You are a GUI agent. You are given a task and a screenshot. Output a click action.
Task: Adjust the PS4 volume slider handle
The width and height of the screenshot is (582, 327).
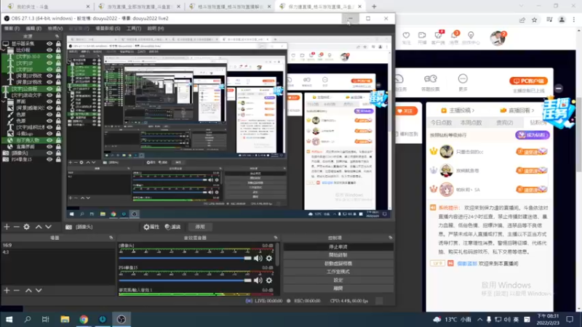(x=247, y=280)
